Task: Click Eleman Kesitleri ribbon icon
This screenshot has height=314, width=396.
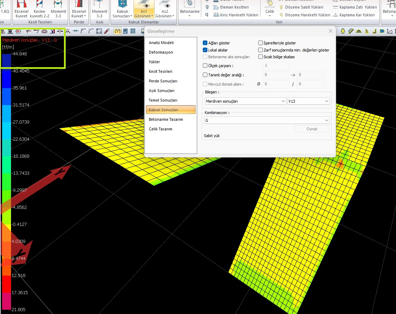Action: point(216,7)
